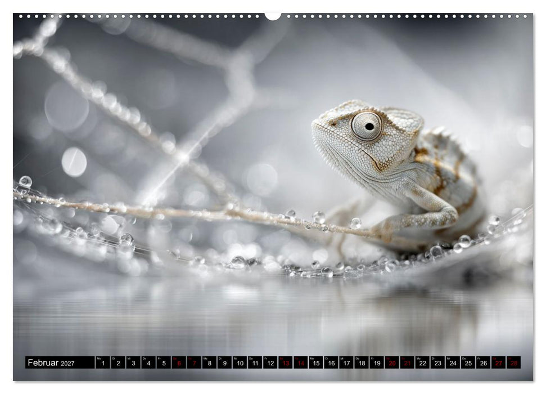Click date cell 25
Viewport: 546px width, 394px height.
point(468,362)
